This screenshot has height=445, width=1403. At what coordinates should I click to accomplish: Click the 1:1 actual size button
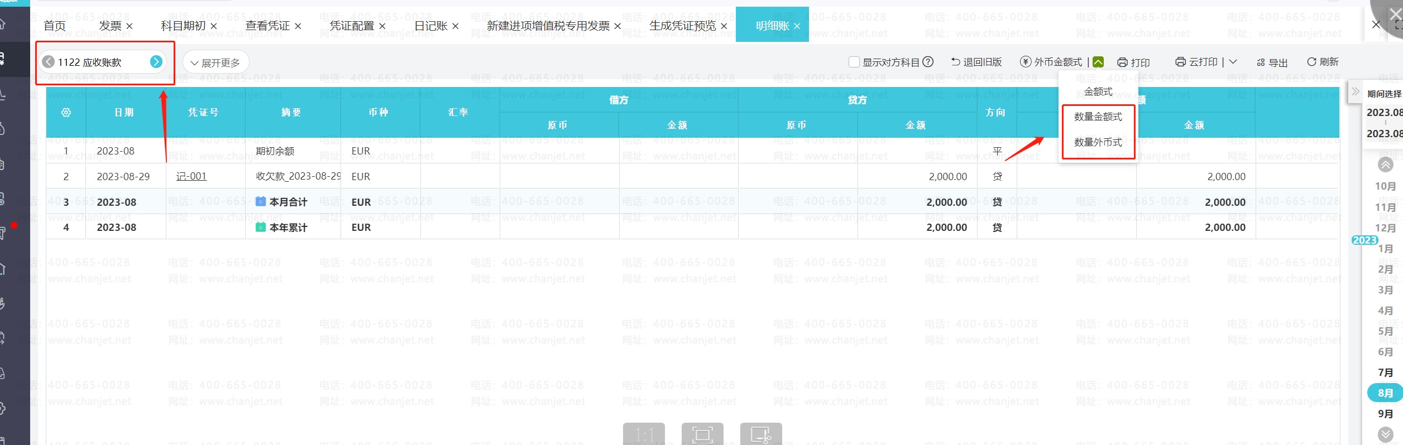(x=644, y=434)
